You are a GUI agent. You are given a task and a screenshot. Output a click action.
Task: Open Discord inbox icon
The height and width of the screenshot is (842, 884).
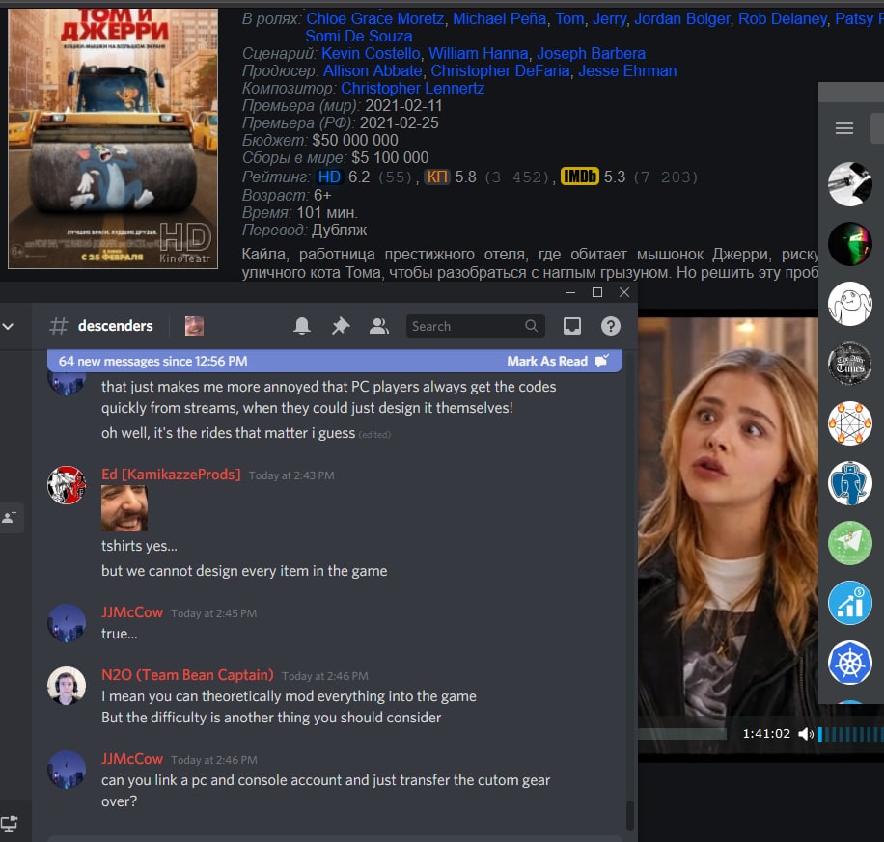(571, 326)
